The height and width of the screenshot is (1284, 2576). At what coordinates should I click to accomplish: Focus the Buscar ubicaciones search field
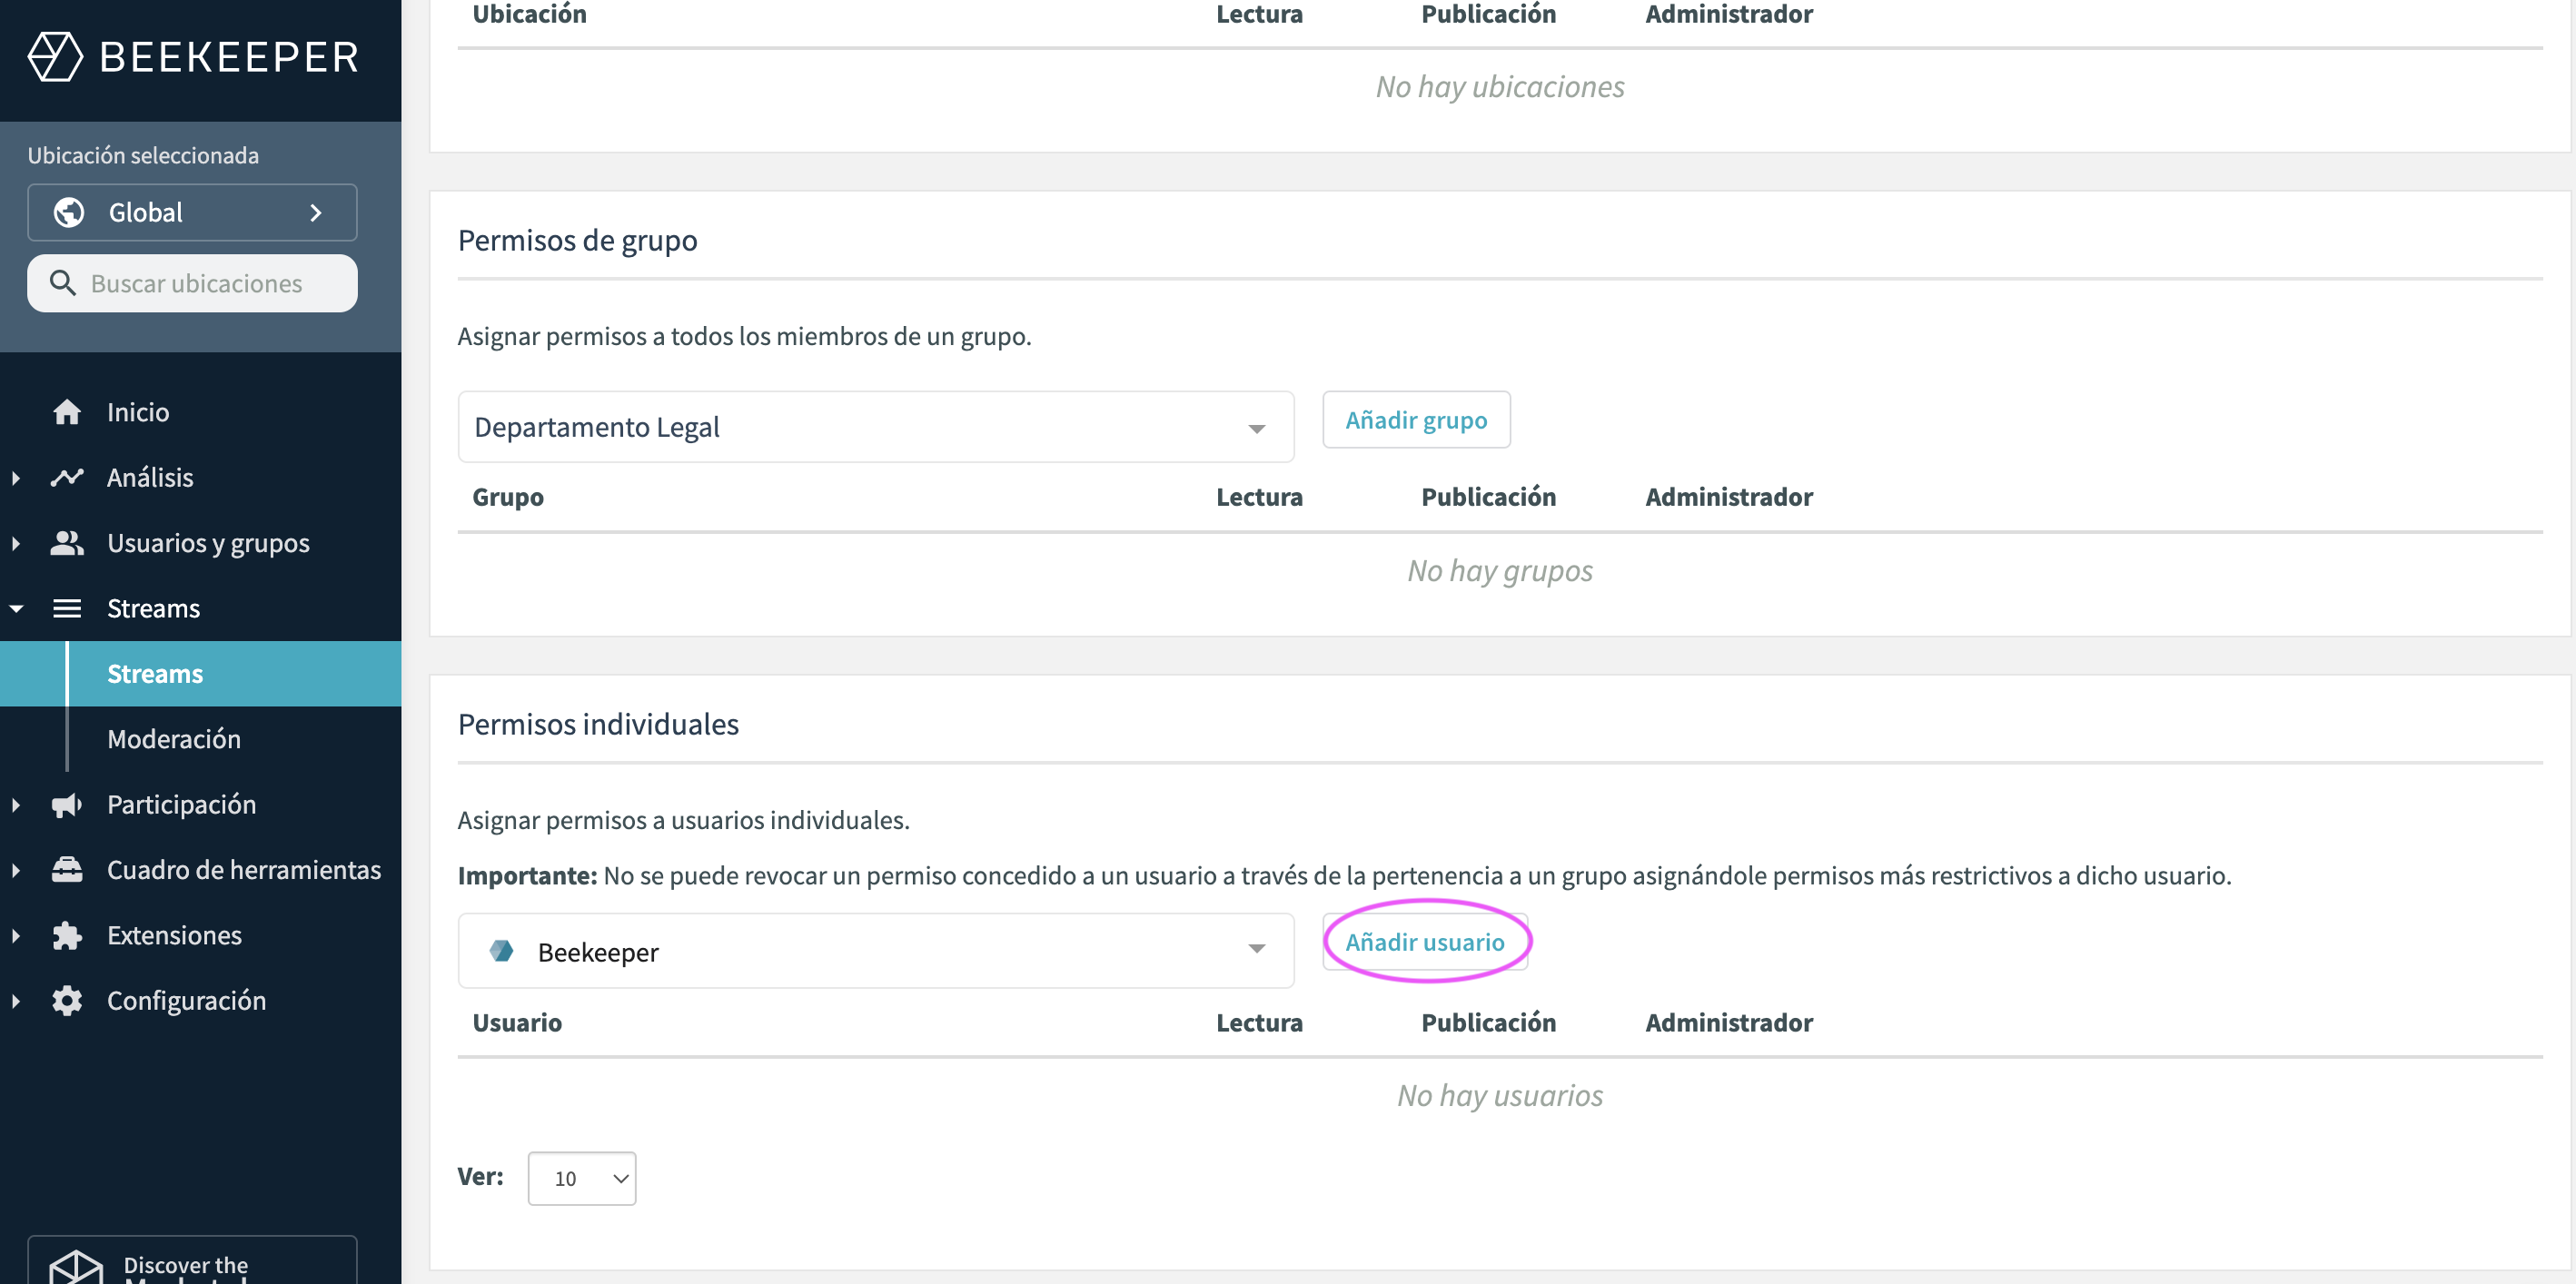[x=192, y=283]
